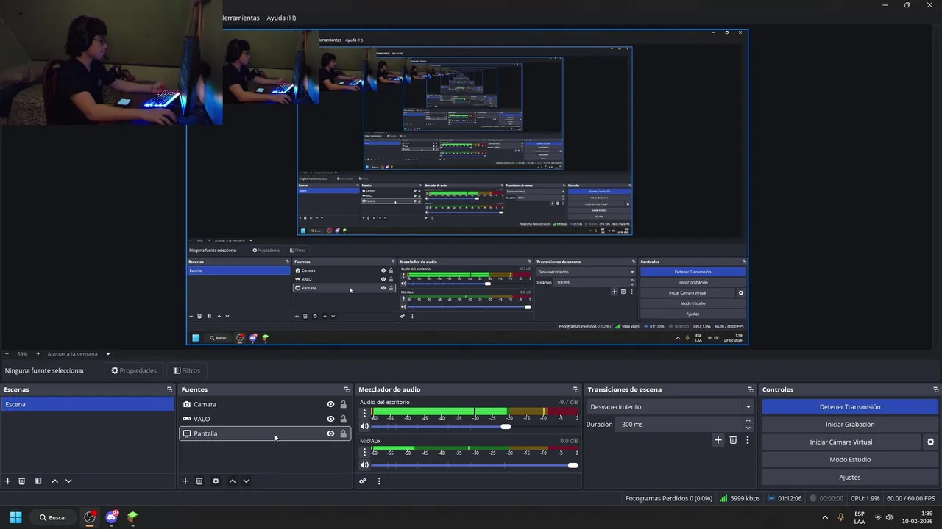Click Mic/Aux volume slider
Viewport: 942px width, 529px height.
click(x=475, y=465)
